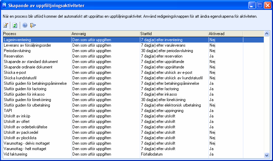Image resolution: width=273 pixels, height=161 pixels.
Task: Select the Periodavslutning process row
Action: pos(133,51)
